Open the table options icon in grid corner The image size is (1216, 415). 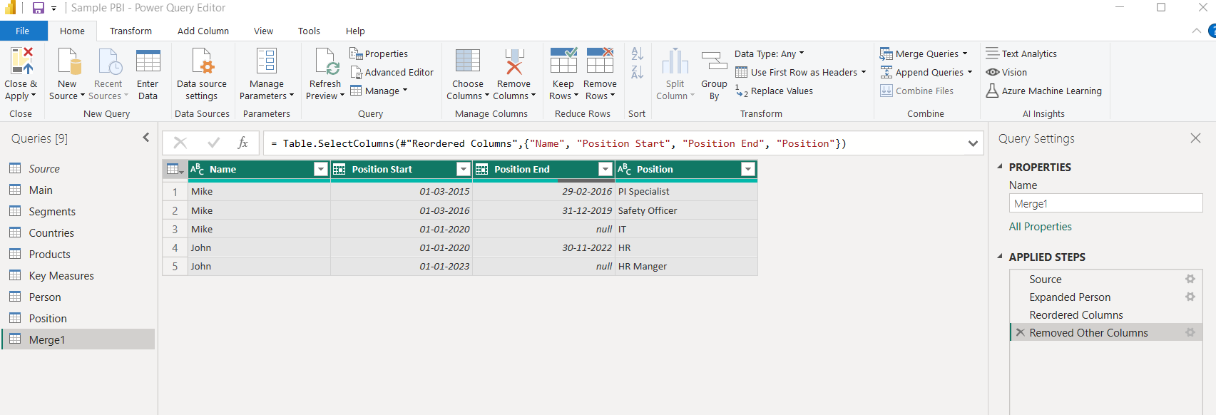click(175, 169)
